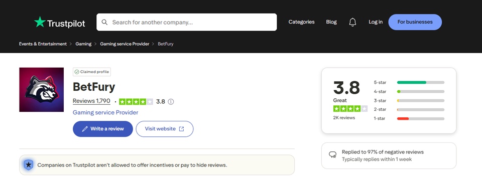The height and width of the screenshot is (183, 482).
Task: Click the Write a review button
Action: click(102, 129)
